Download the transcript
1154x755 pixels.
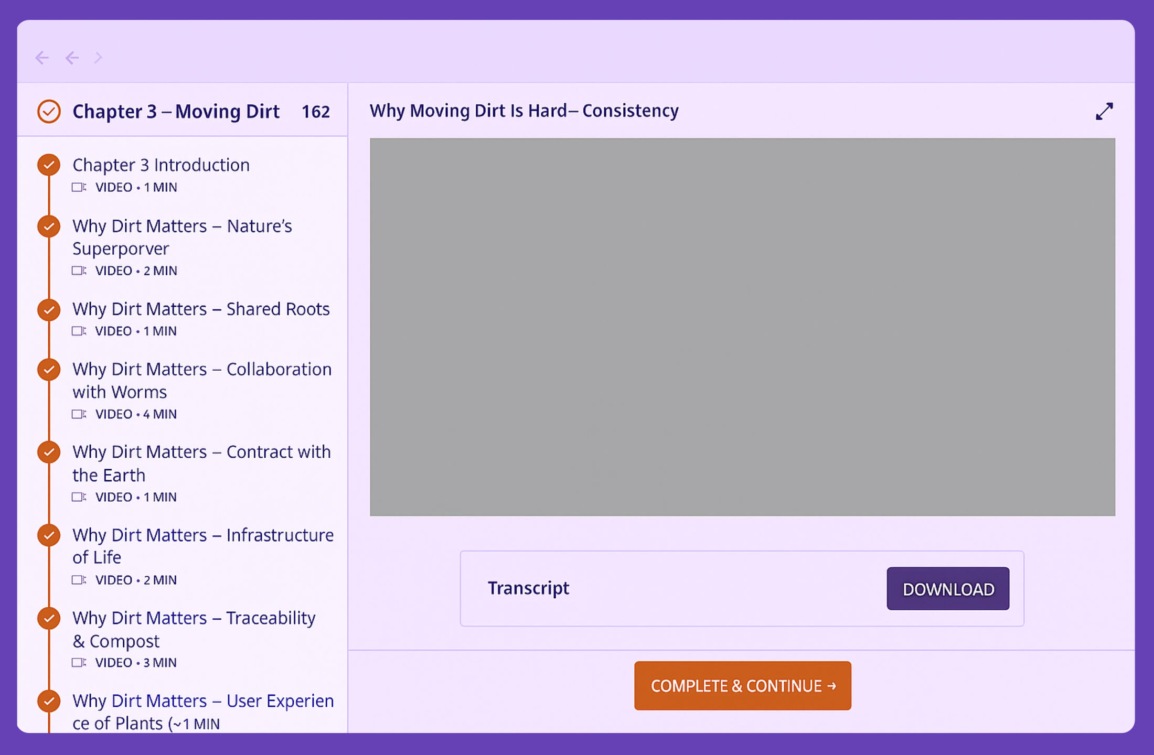947,589
